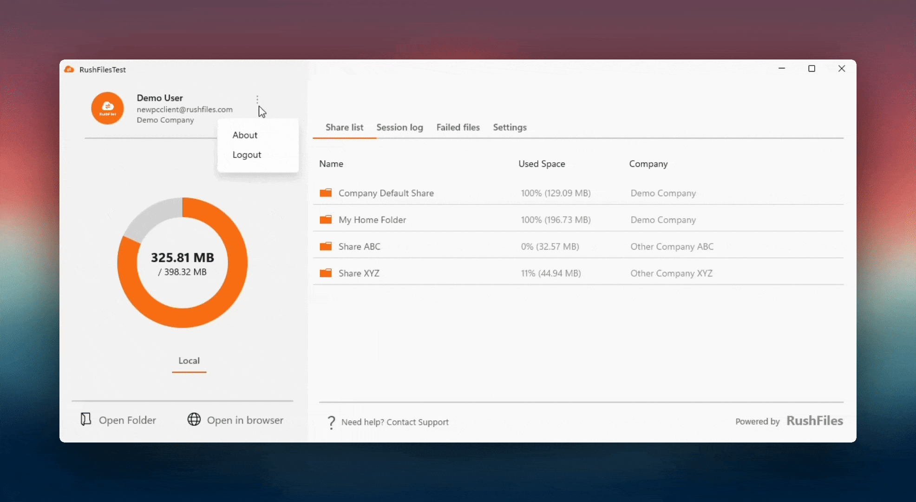The image size is (916, 502).
Task: Select About from the account menu
Action: pyautogui.click(x=245, y=135)
